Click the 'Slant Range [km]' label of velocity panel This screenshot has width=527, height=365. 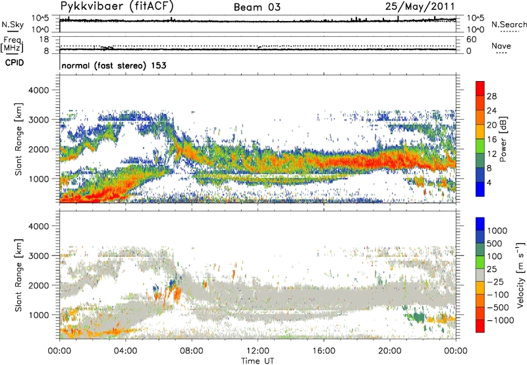pos(18,275)
